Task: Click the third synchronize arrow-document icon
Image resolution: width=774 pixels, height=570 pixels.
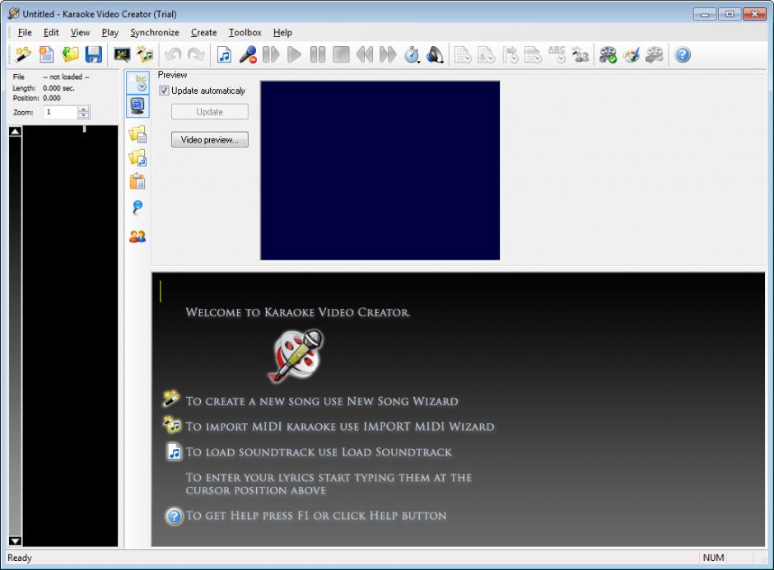Action: pyautogui.click(x=510, y=54)
